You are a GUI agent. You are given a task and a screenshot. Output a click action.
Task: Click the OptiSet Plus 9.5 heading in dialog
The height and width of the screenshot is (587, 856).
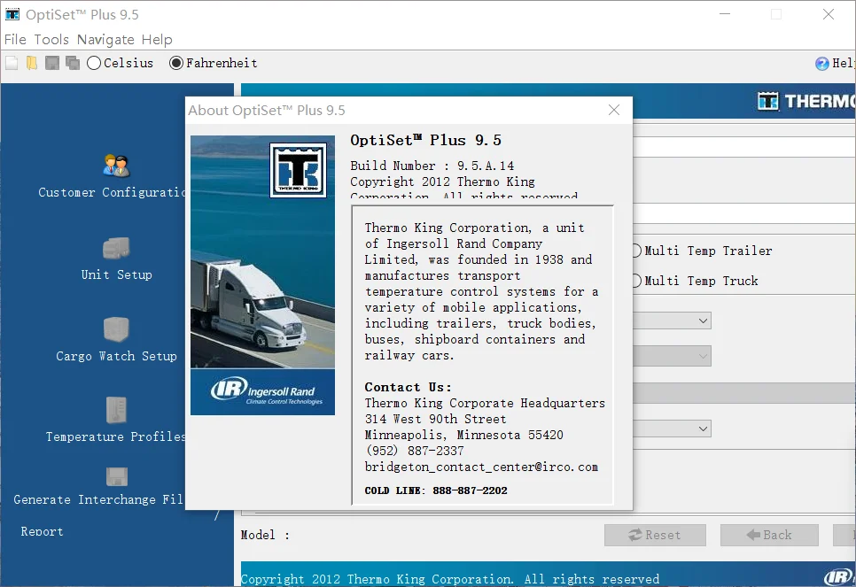pos(426,140)
